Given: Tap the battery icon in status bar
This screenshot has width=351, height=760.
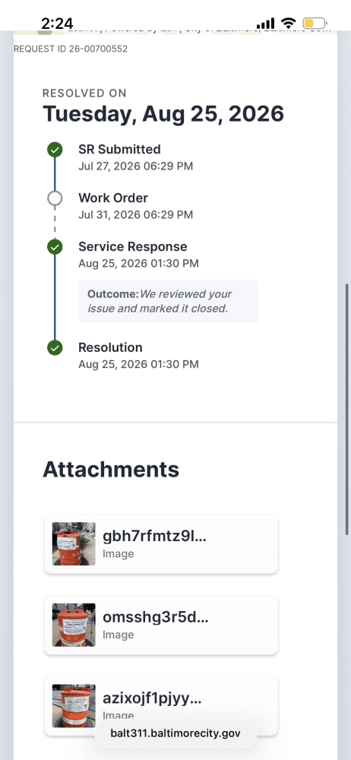Looking at the screenshot, I should 315,23.
